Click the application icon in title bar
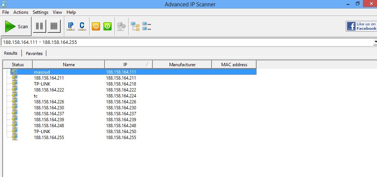377x177 pixels. tap(4, 4)
